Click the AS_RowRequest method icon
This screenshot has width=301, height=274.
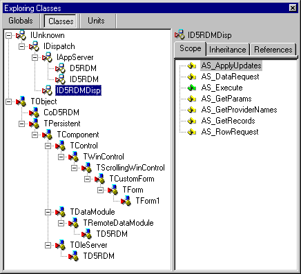click(191, 132)
